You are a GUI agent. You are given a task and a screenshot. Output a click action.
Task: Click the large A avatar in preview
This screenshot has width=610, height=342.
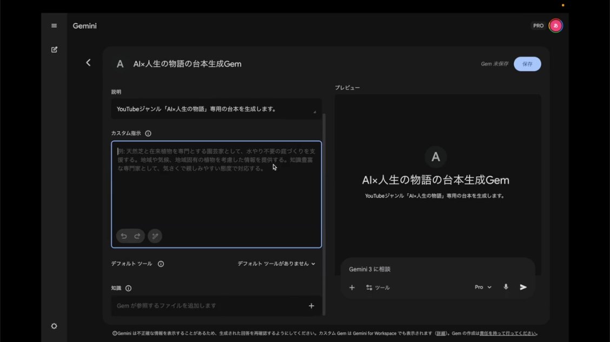click(436, 157)
